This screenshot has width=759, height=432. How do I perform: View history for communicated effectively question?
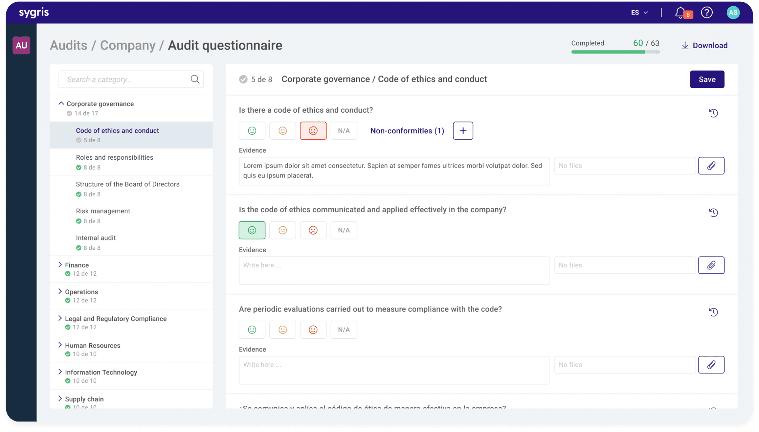[x=713, y=213]
